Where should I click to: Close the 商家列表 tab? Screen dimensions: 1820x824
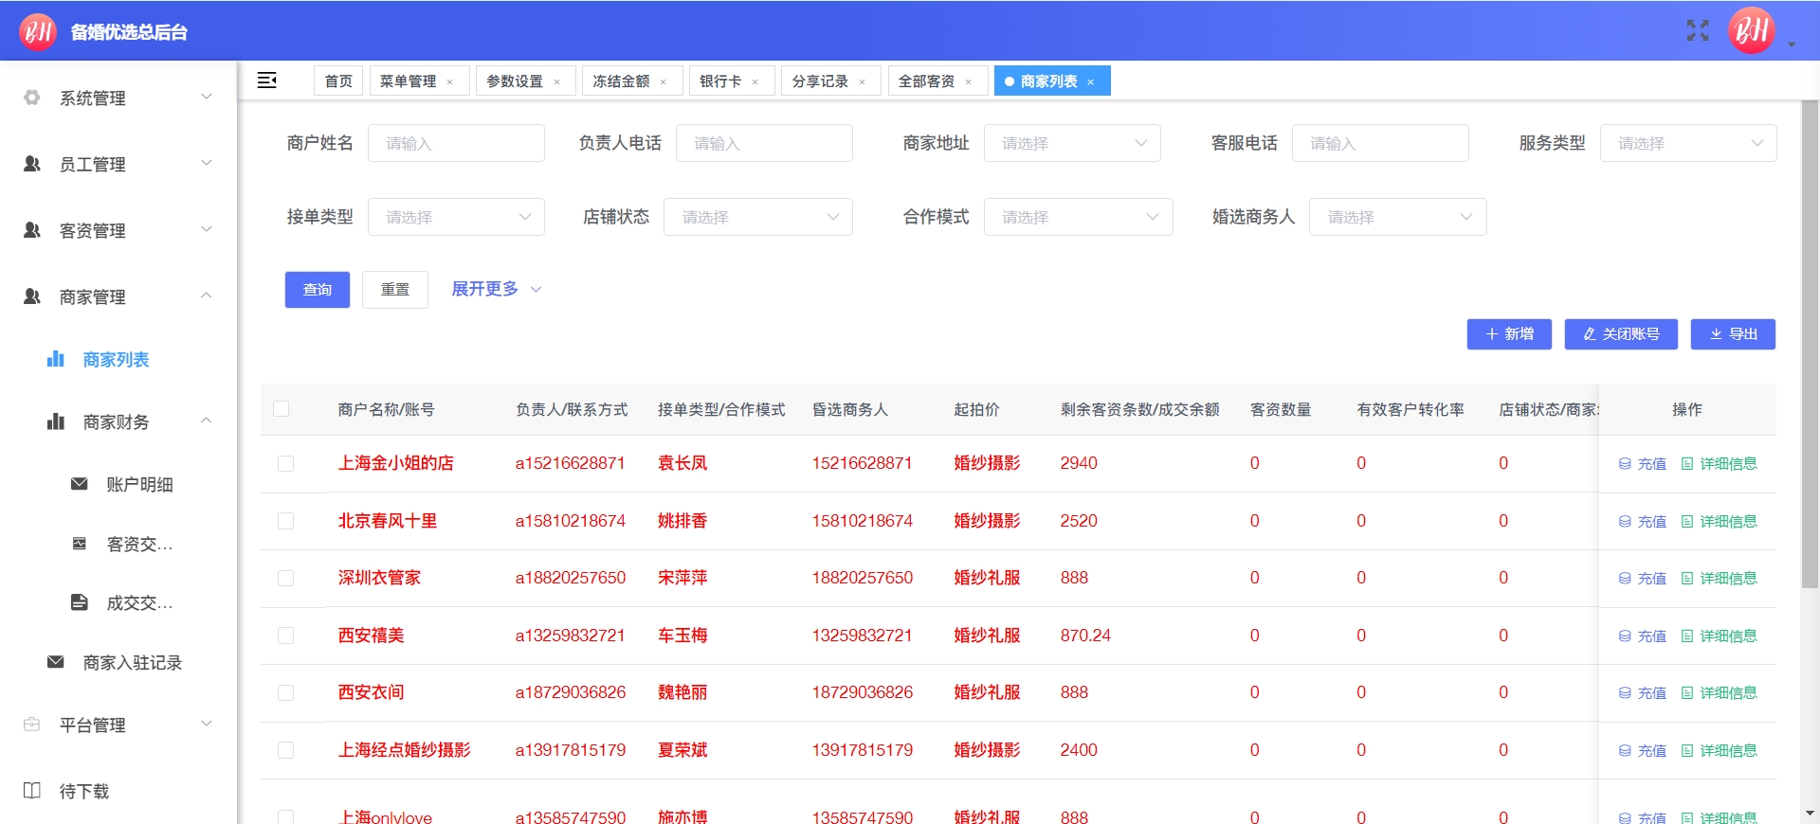coord(1091,81)
